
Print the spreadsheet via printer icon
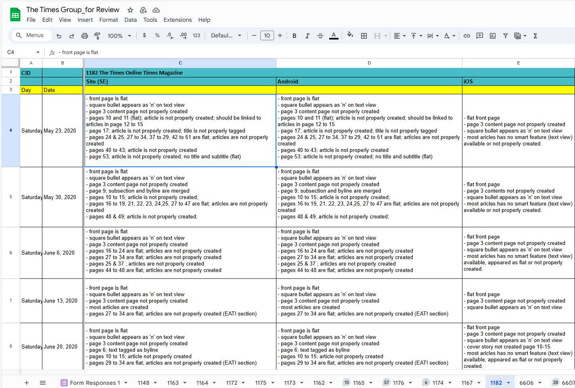click(85, 36)
